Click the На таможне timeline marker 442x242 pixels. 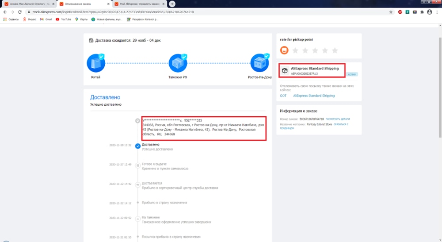[137, 219]
